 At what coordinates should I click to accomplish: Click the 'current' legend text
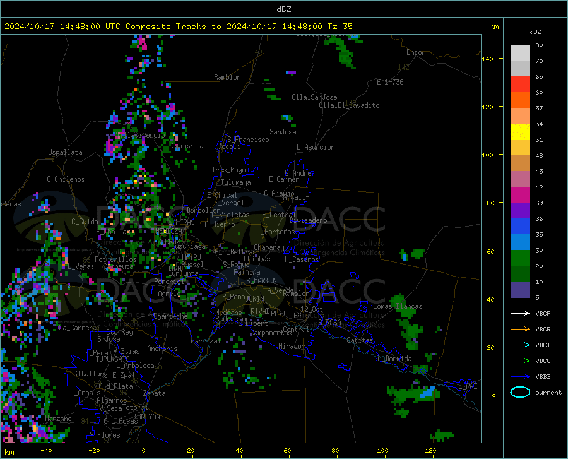click(548, 392)
